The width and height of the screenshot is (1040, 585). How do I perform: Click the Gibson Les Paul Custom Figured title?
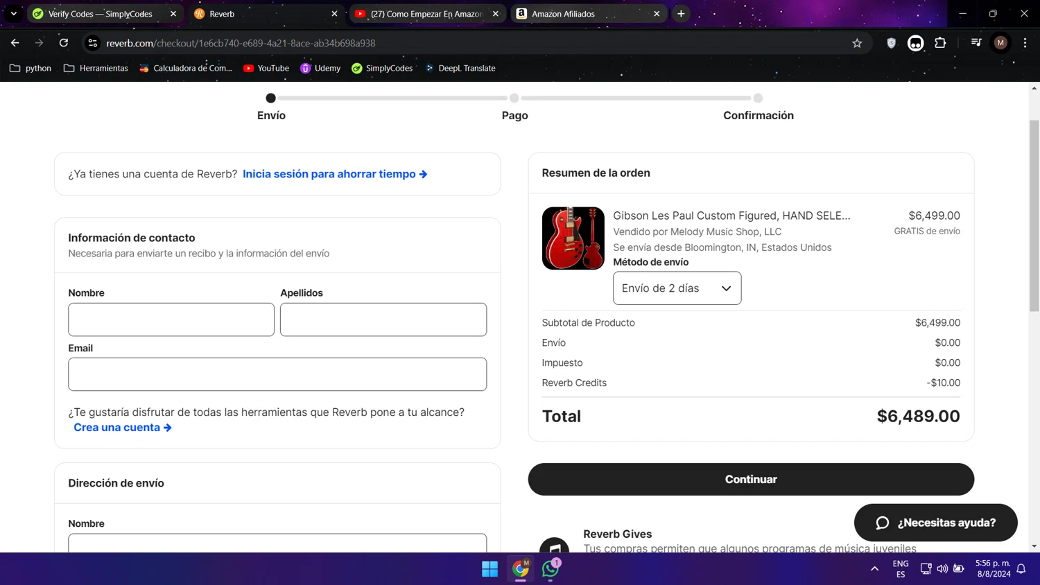(731, 216)
